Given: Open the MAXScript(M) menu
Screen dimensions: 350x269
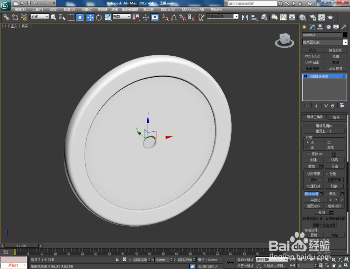Looking at the screenshot, I should [x=193, y=9].
